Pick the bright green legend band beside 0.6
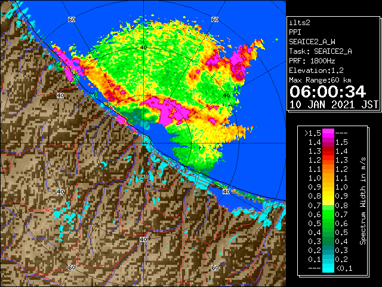 [x=328, y=214]
